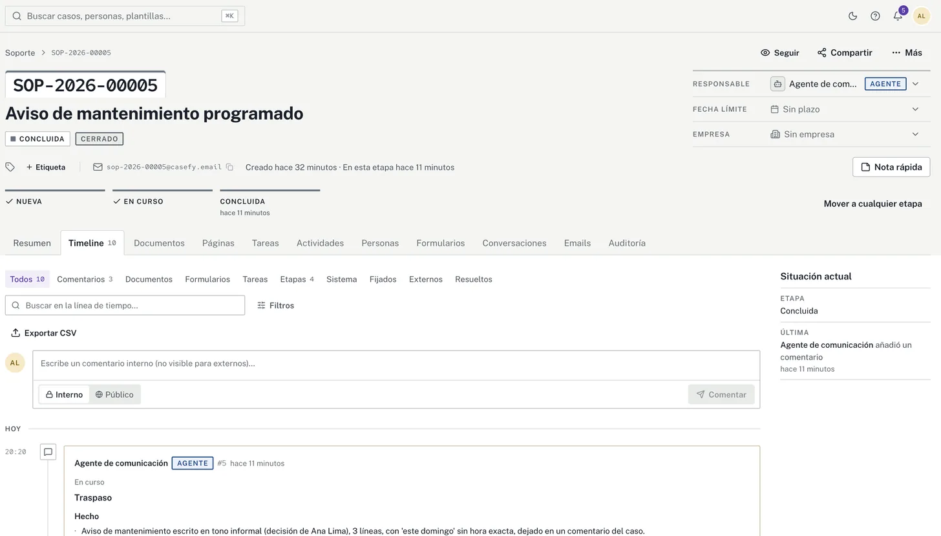Switch comment visibility to Público
Image resolution: width=941 pixels, height=536 pixels.
pos(114,394)
